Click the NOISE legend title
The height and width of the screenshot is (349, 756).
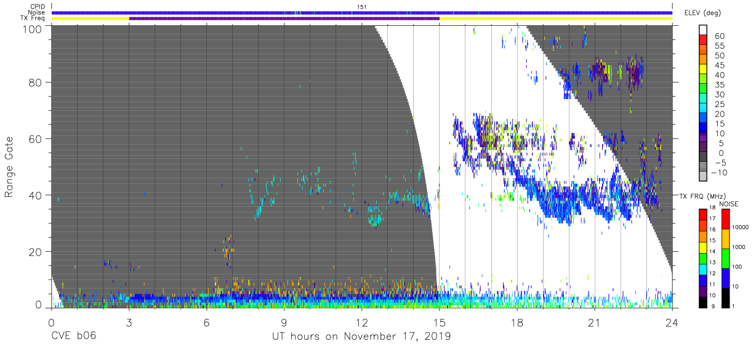click(x=728, y=203)
